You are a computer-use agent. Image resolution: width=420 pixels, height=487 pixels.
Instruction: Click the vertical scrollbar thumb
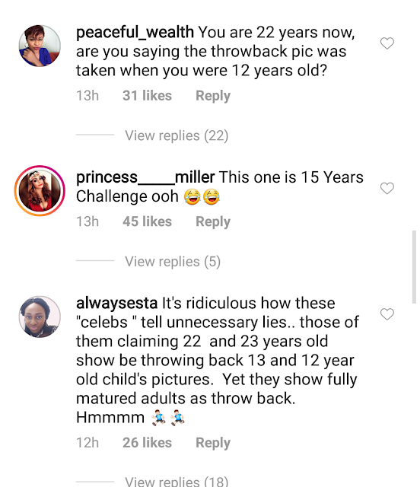(414, 267)
